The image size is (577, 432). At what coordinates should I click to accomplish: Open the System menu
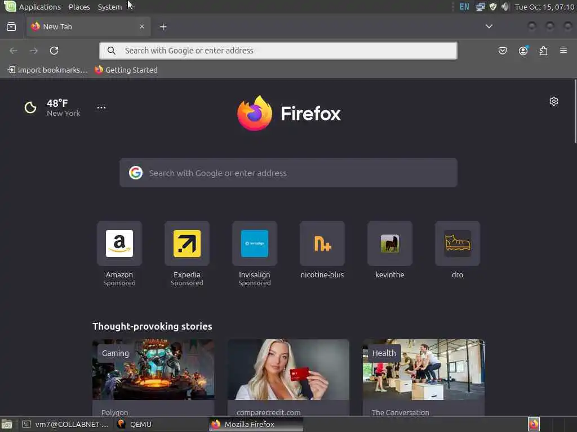tap(110, 7)
